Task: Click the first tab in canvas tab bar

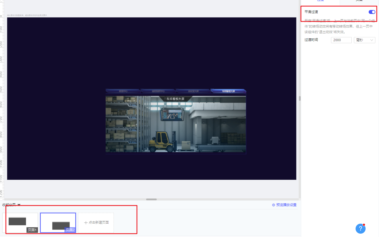Action: (123, 91)
